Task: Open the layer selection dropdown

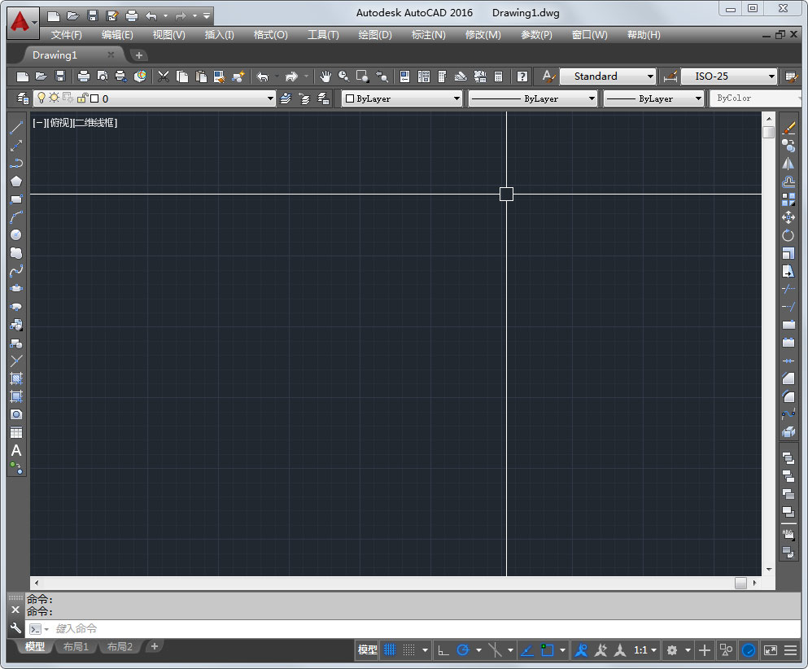Action: pyautogui.click(x=269, y=98)
